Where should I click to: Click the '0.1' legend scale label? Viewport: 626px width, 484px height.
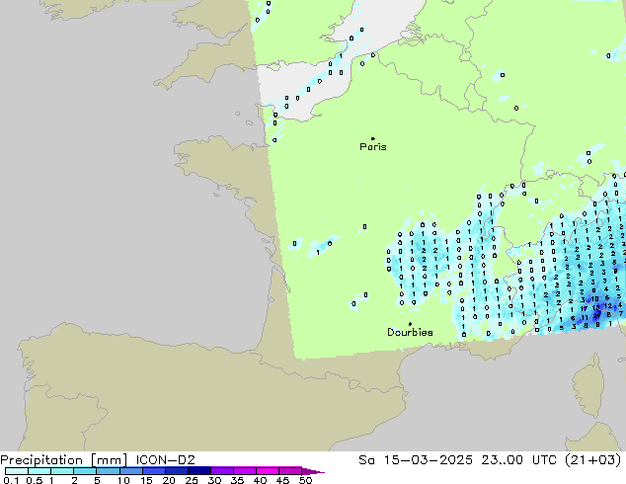point(11,480)
